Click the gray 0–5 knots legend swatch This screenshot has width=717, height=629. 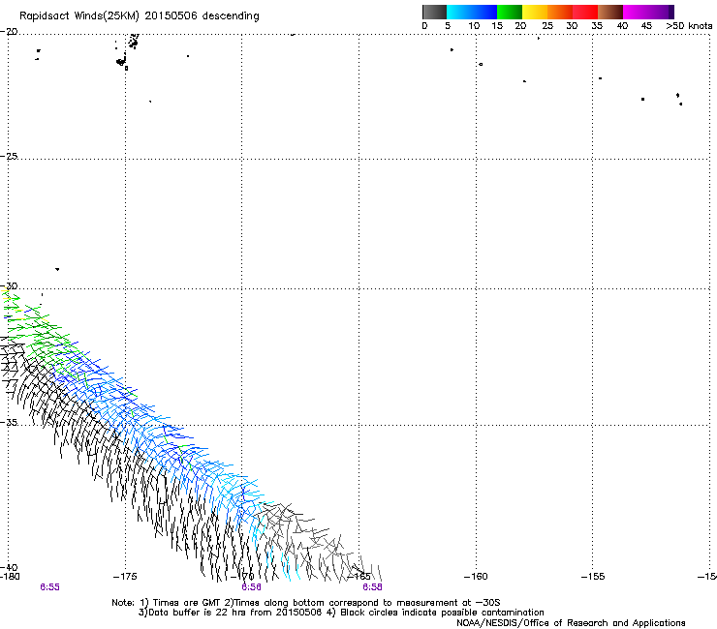434,12
